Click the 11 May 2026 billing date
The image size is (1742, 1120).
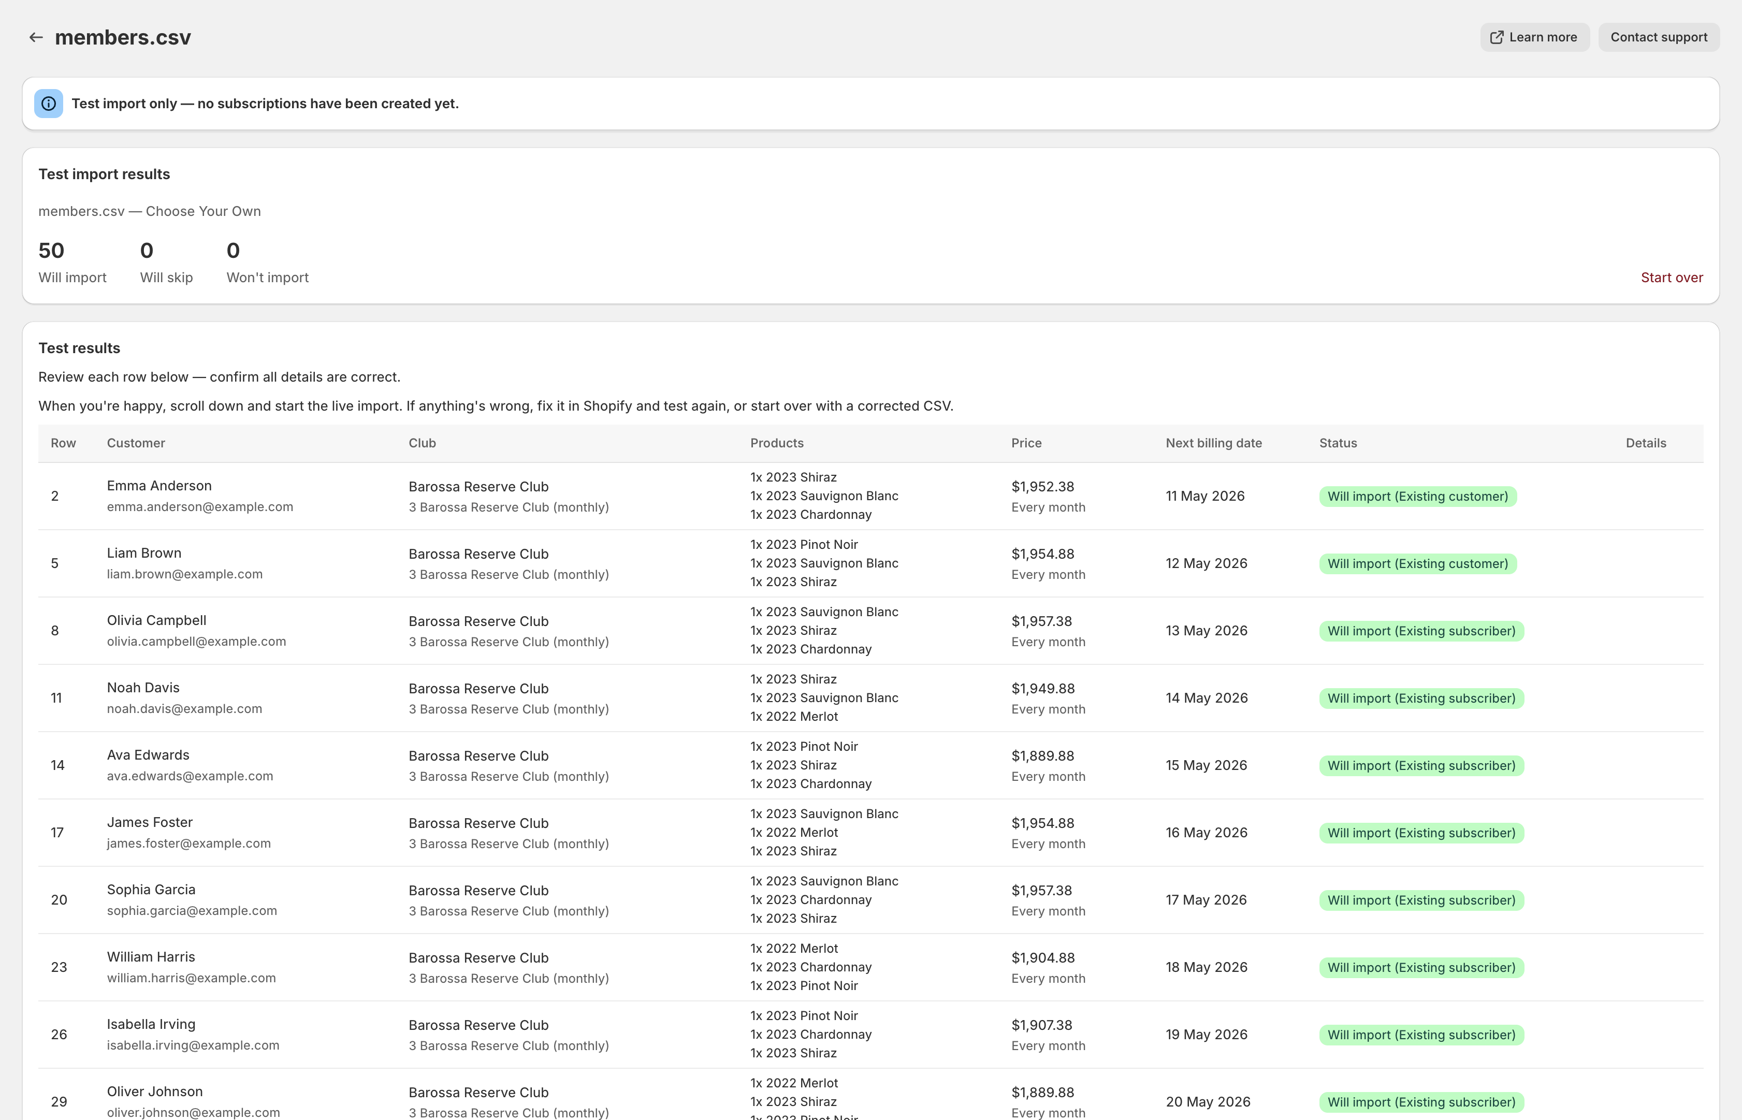(x=1205, y=496)
